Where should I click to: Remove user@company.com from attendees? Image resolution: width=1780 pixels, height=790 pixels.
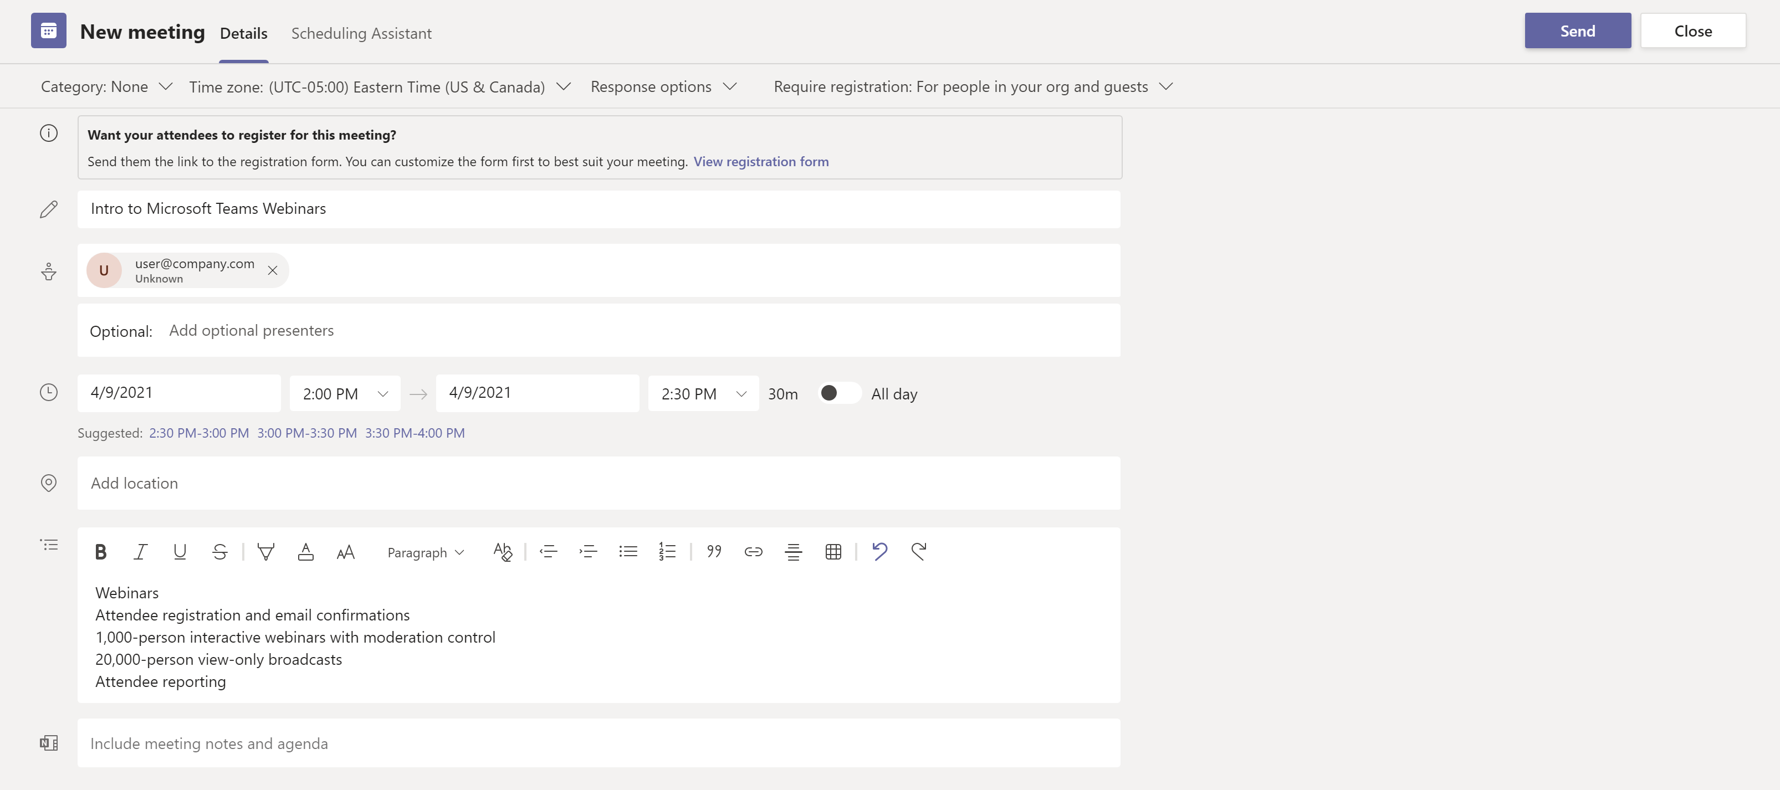(272, 271)
